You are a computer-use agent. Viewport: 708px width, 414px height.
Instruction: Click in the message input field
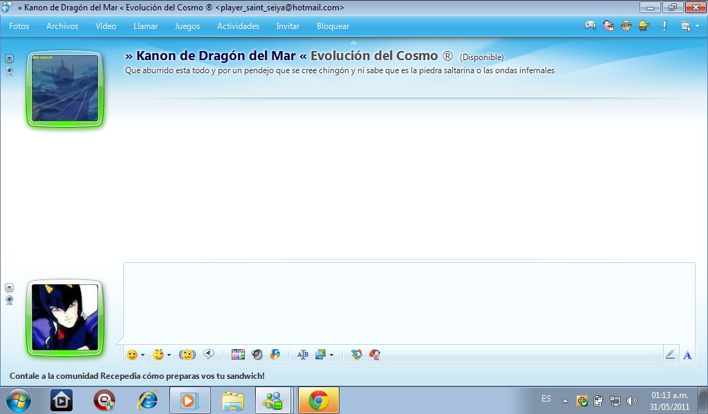[x=409, y=304]
